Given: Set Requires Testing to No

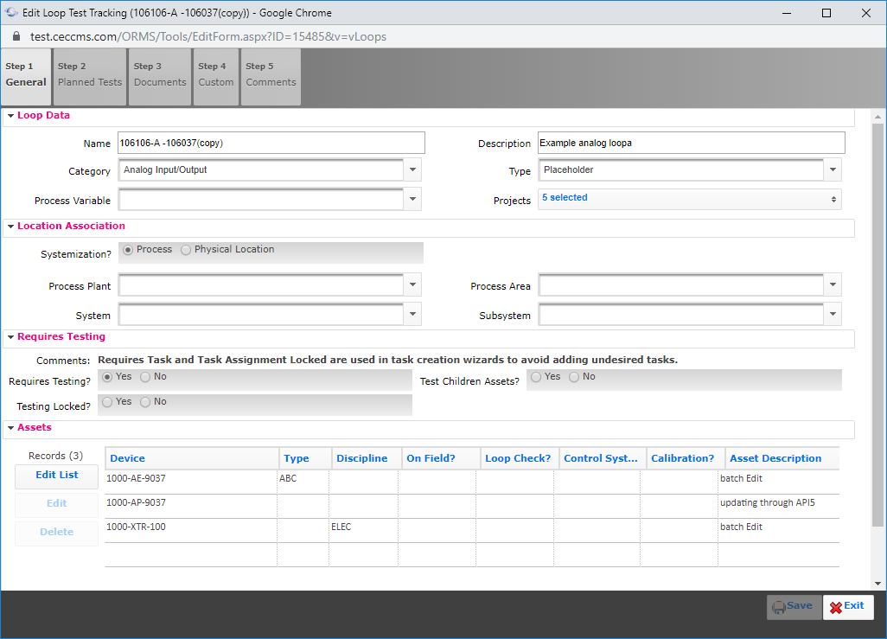Looking at the screenshot, I should click(x=145, y=377).
